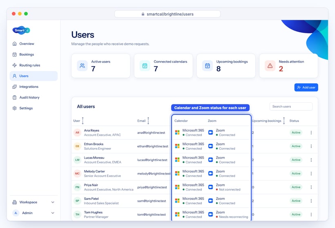Click Zoom icon in Tom Hughes row

pos(211,214)
